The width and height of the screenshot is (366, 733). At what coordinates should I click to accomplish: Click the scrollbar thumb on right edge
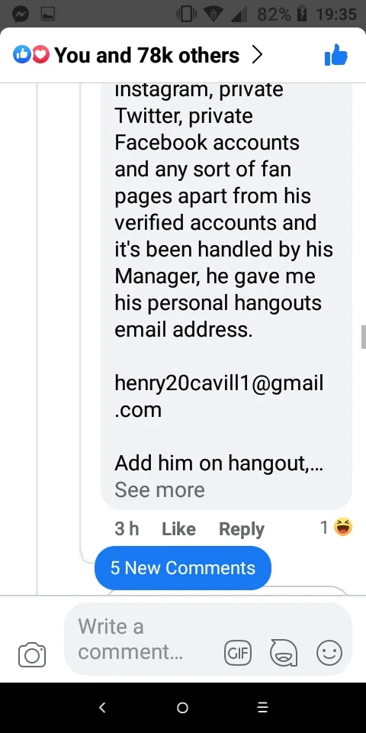(x=363, y=337)
